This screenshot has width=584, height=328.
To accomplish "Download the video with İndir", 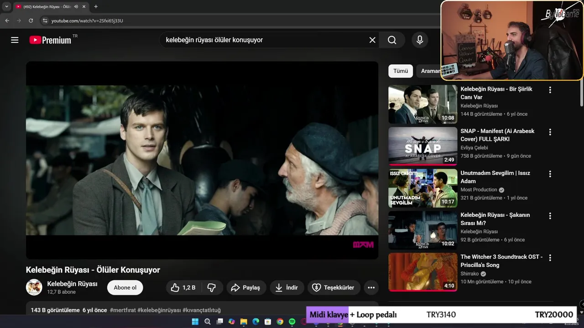I will point(287,287).
